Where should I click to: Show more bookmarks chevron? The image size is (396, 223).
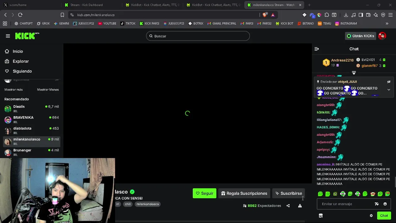click(x=387, y=24)
